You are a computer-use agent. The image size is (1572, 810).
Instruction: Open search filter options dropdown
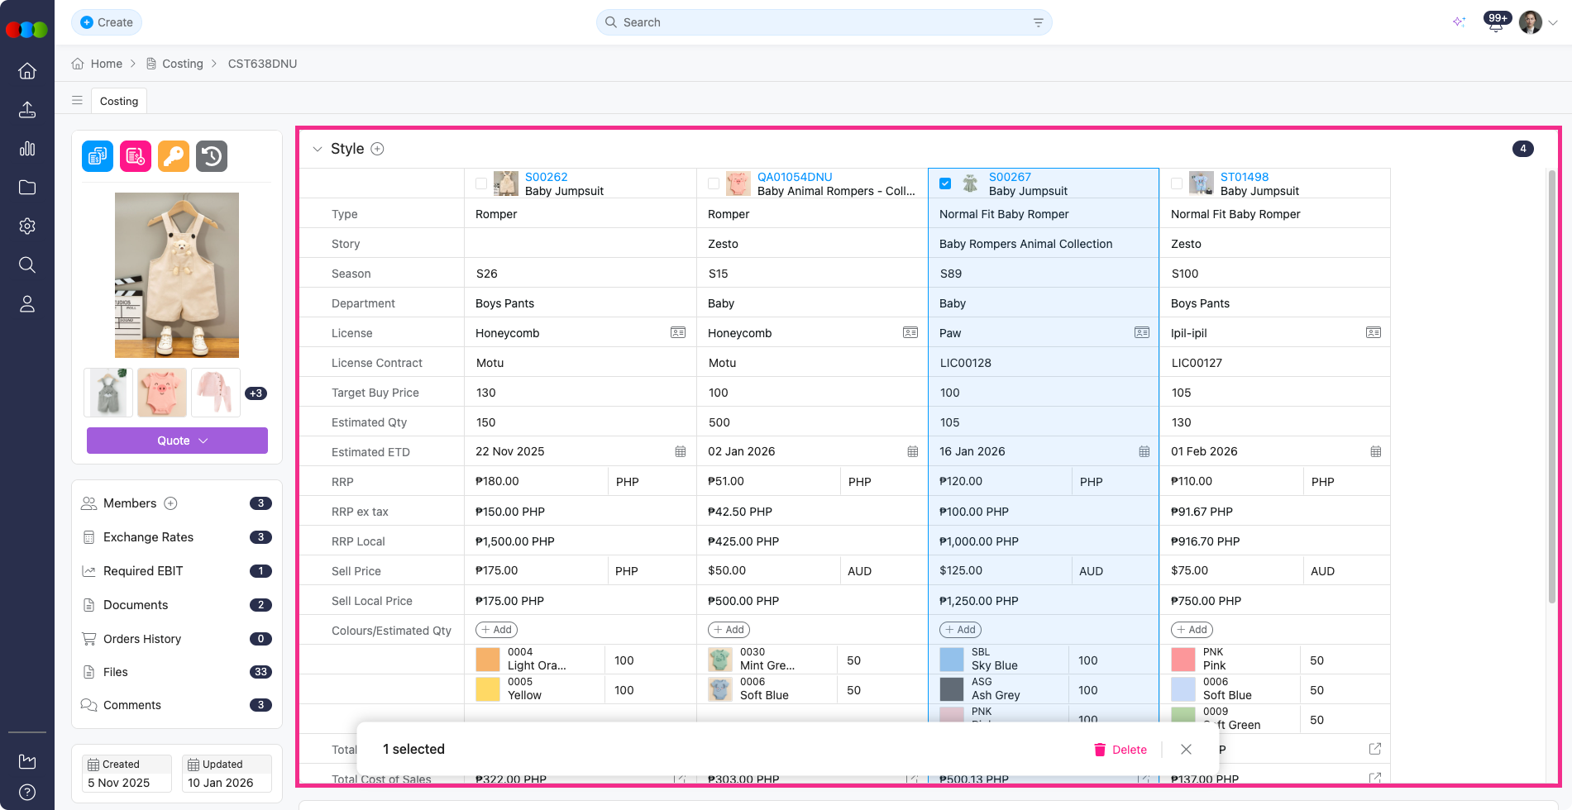1038,22
